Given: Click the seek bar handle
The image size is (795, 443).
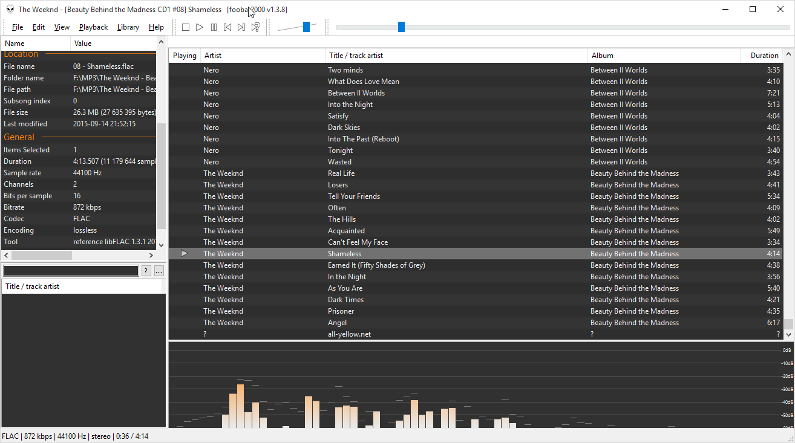Looking at the screenshot, I should tap(401, 27).
